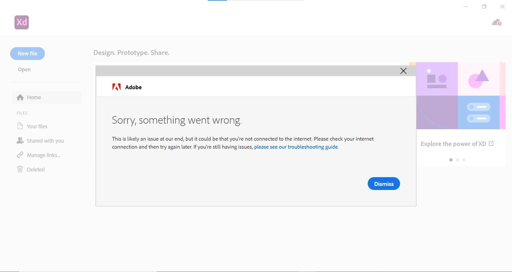
Task: Minimize the XD window
Action: tap(466, 7)
